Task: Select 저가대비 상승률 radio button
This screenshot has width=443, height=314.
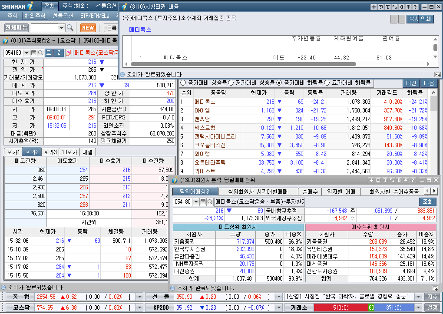Action: 231,83
